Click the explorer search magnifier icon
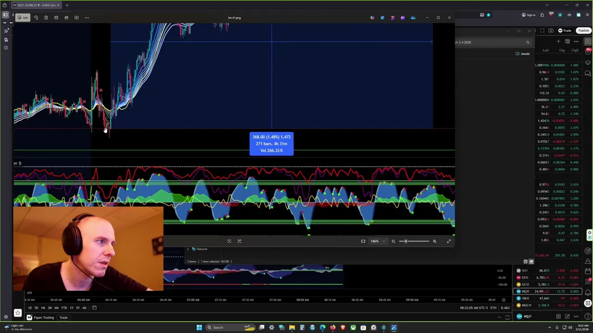This screenshot has width=593, height=333. [x=527, y=42]
